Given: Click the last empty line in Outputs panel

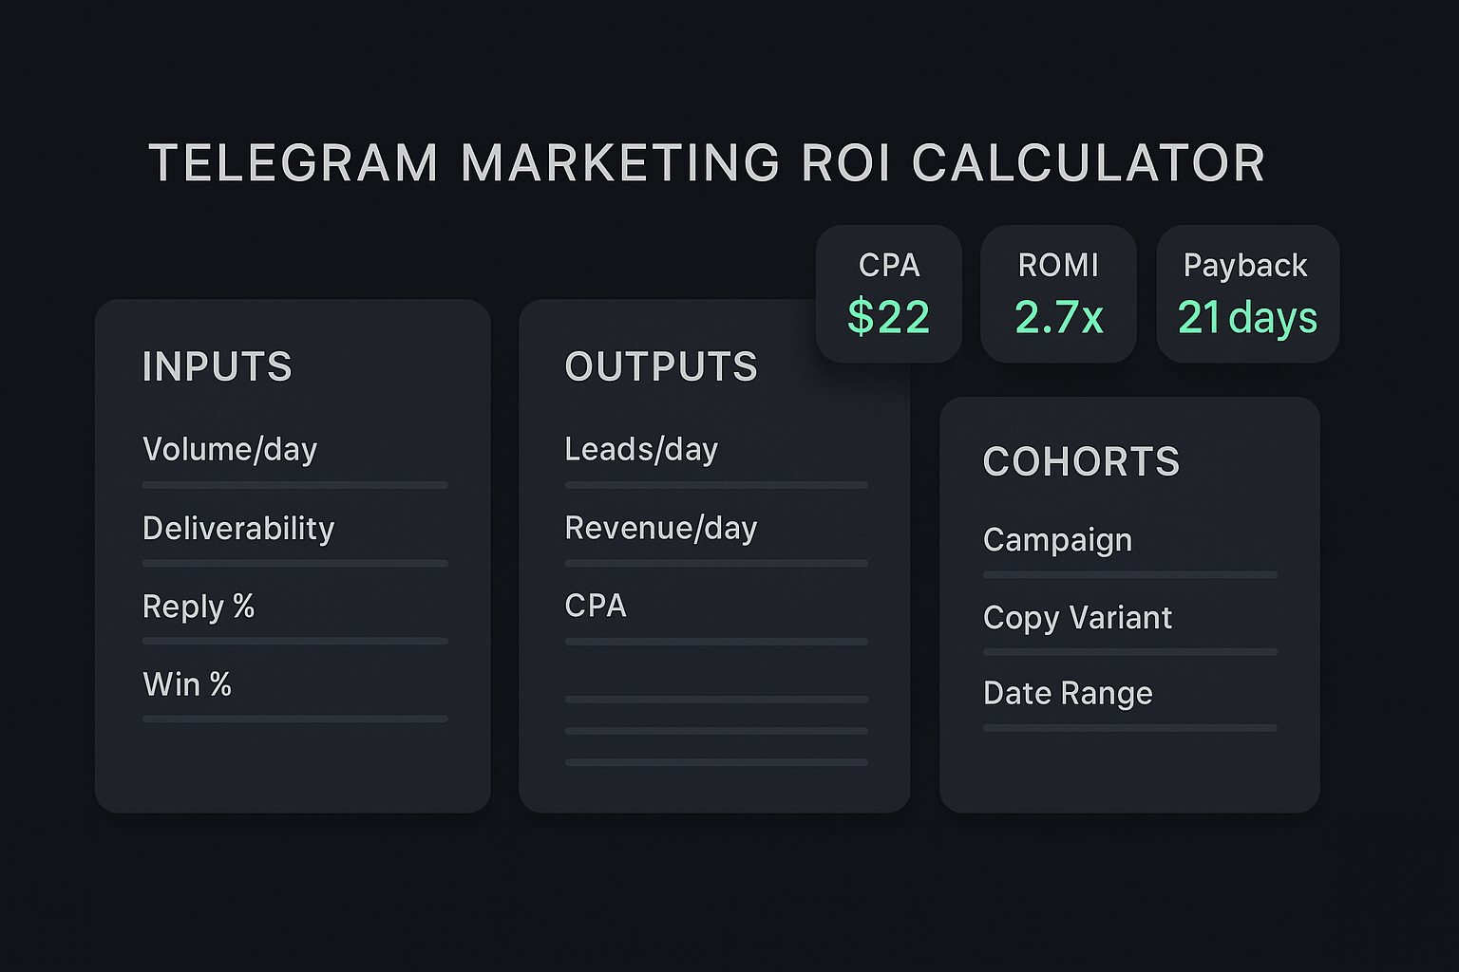Looking at the screenshot, I should pos(715,762).
